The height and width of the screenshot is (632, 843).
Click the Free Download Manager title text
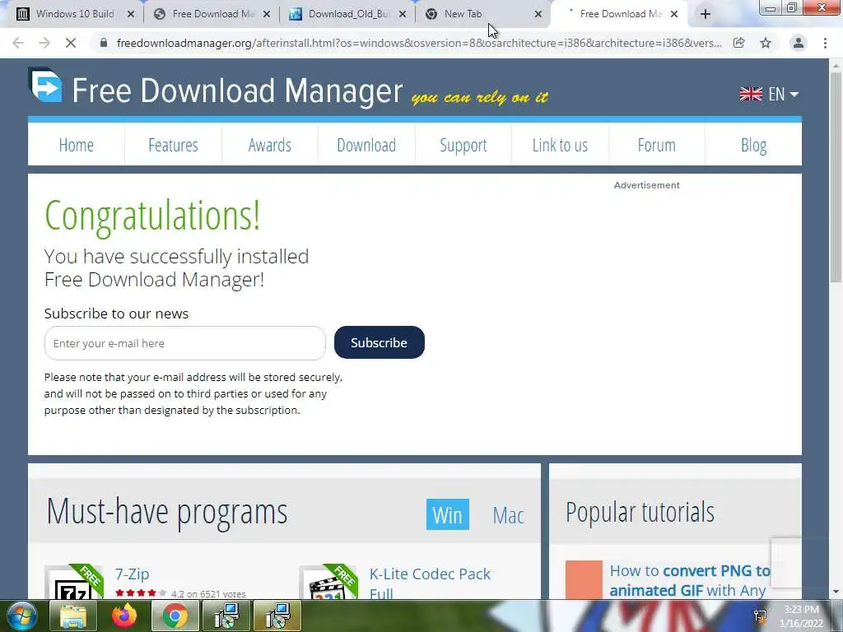(237, 90)
